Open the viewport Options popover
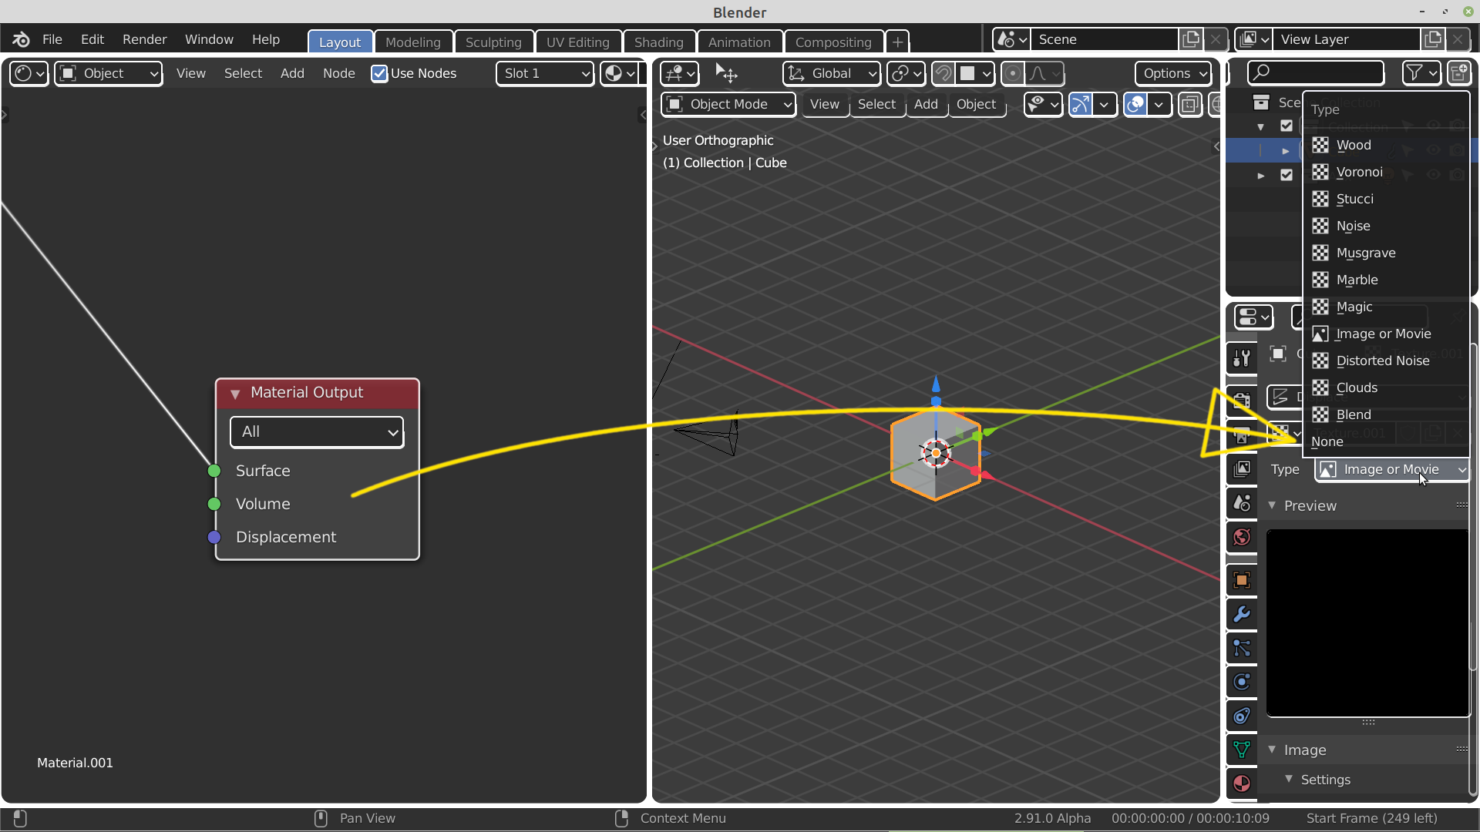The image size is (1480, 832). click(x=1173, y=73)
